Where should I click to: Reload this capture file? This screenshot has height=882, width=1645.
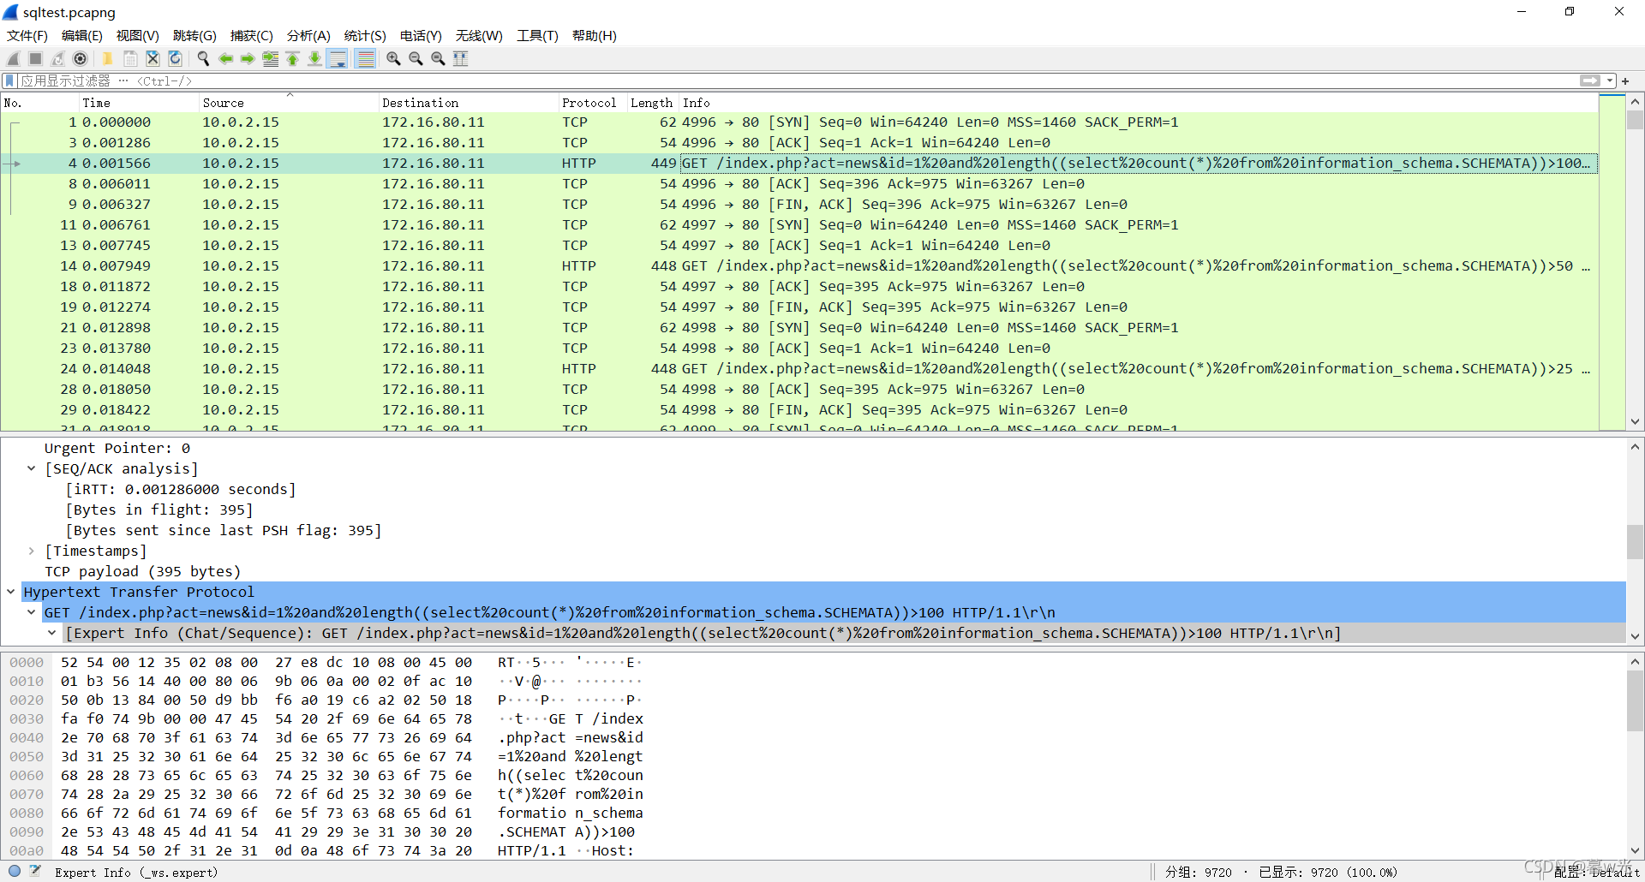(175, 58)
